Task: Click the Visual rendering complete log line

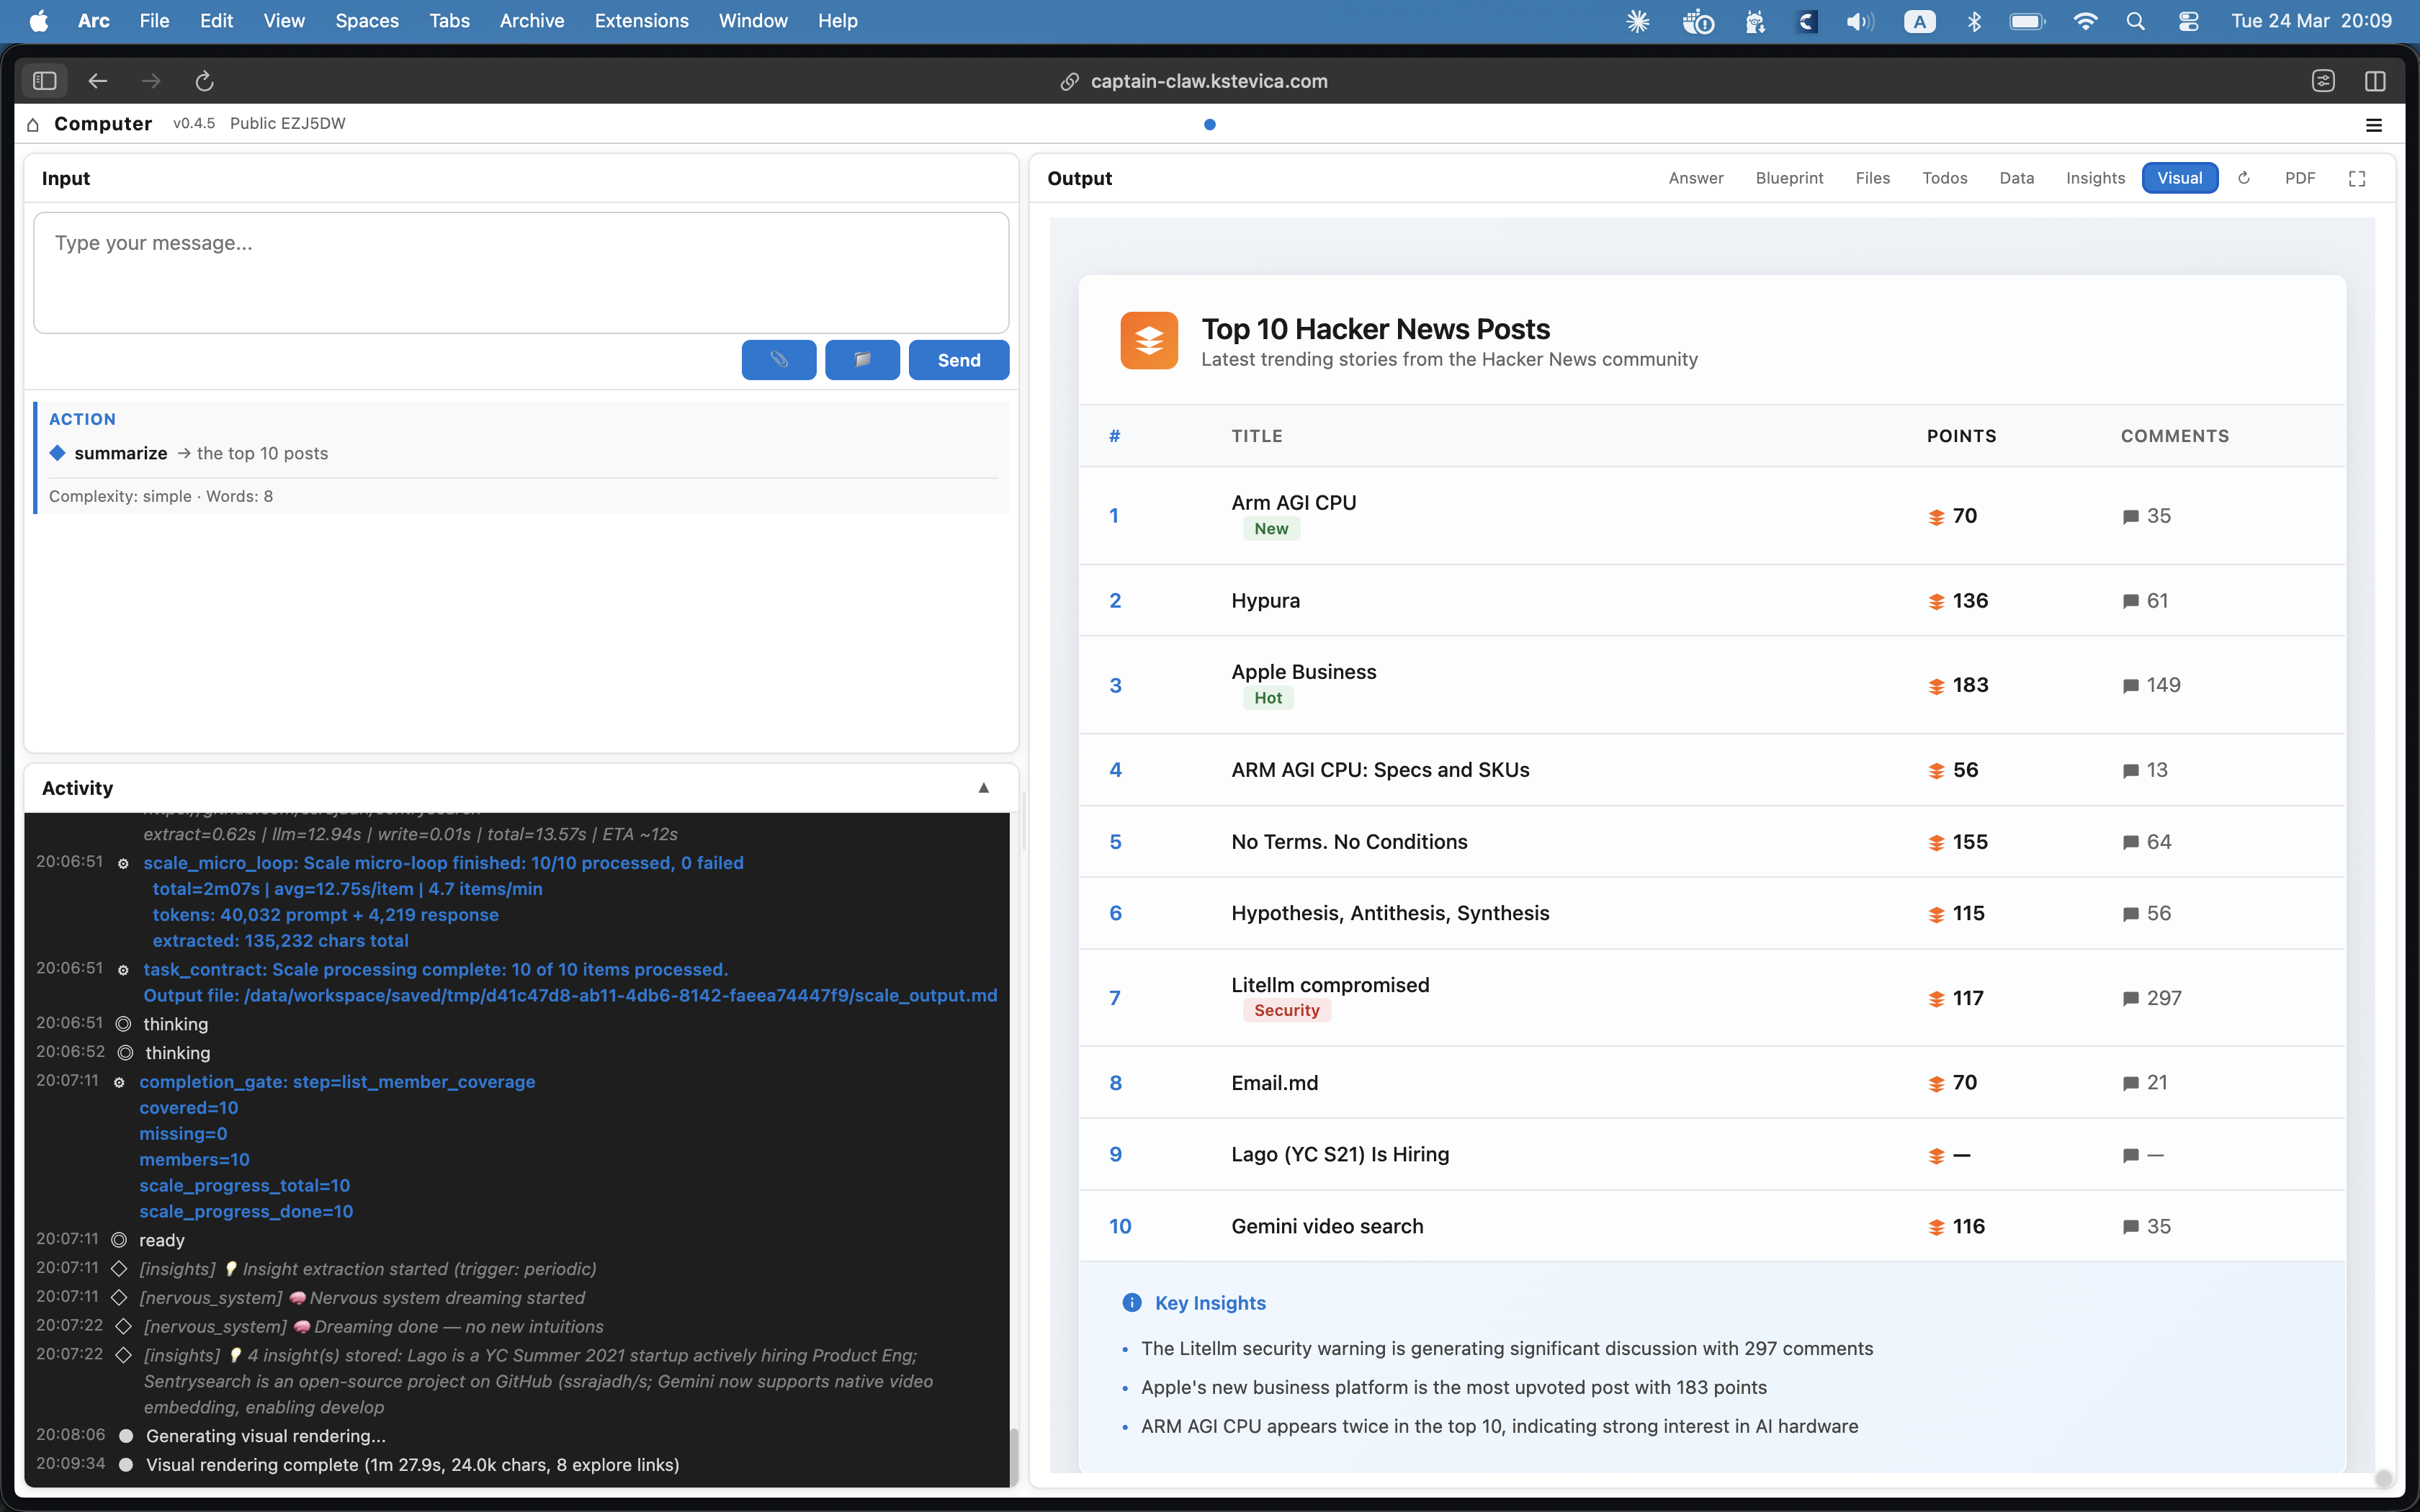Action: tap(412, 1465)
